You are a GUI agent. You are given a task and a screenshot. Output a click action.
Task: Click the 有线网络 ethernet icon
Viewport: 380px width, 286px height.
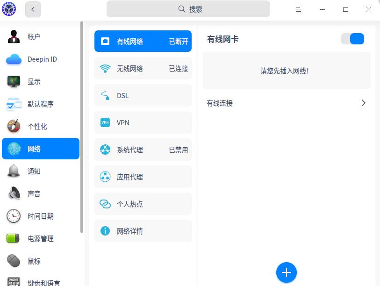[x=105, y=41]
